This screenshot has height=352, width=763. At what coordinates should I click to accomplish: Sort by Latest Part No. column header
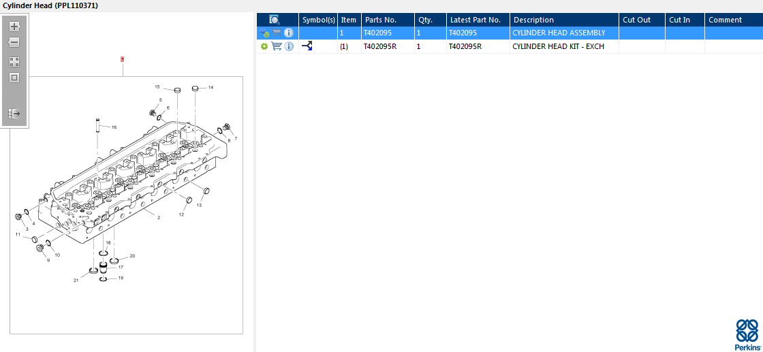point(478,20)
